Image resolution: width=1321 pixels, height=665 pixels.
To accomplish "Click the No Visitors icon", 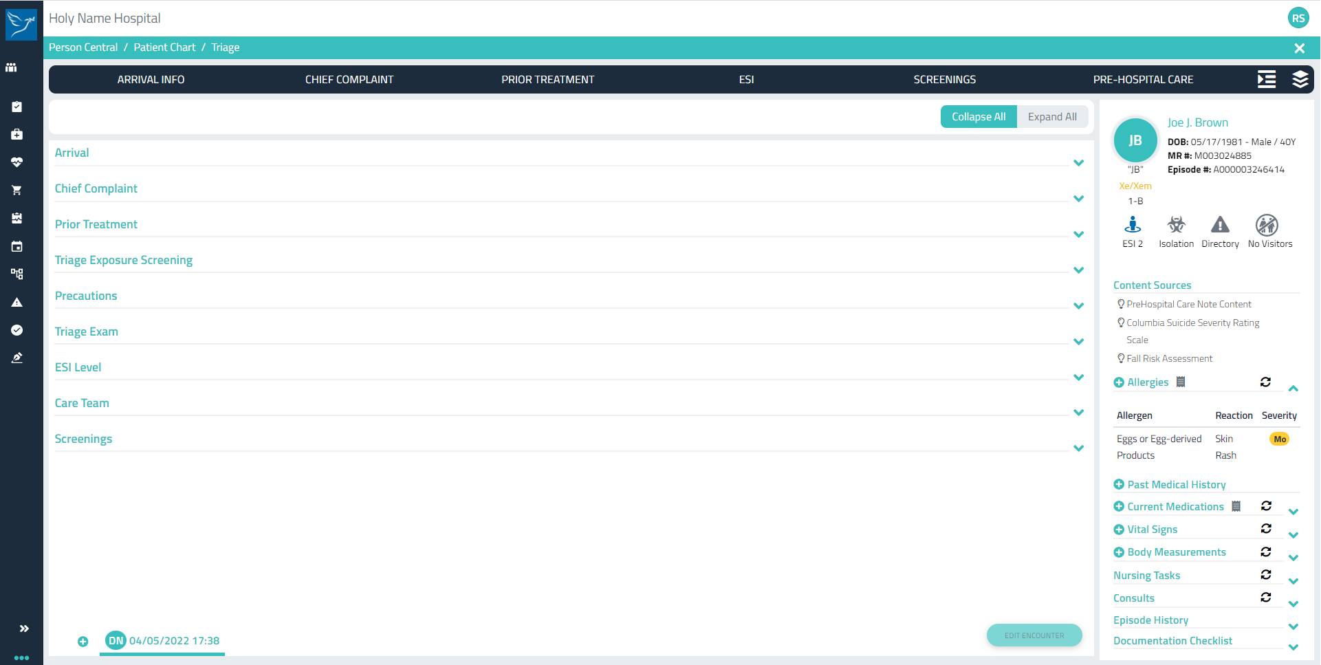I will point(1267,225).
